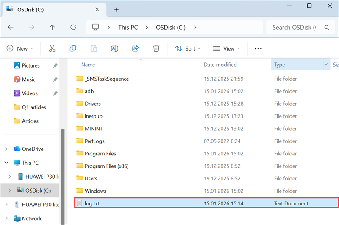The width and height of the screenshot is (339, 225).
Task: Sort by the Type column header
Action: [279, 65]
